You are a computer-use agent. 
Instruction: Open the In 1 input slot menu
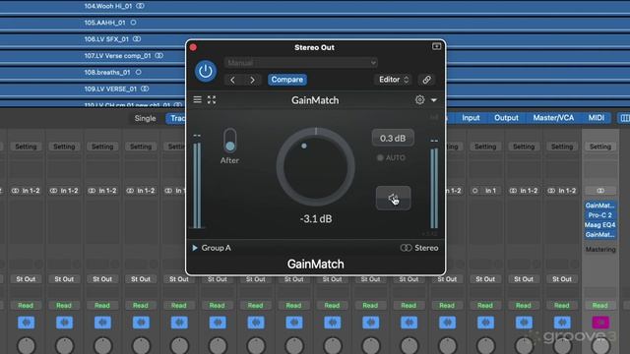click(x=485, y=191)
